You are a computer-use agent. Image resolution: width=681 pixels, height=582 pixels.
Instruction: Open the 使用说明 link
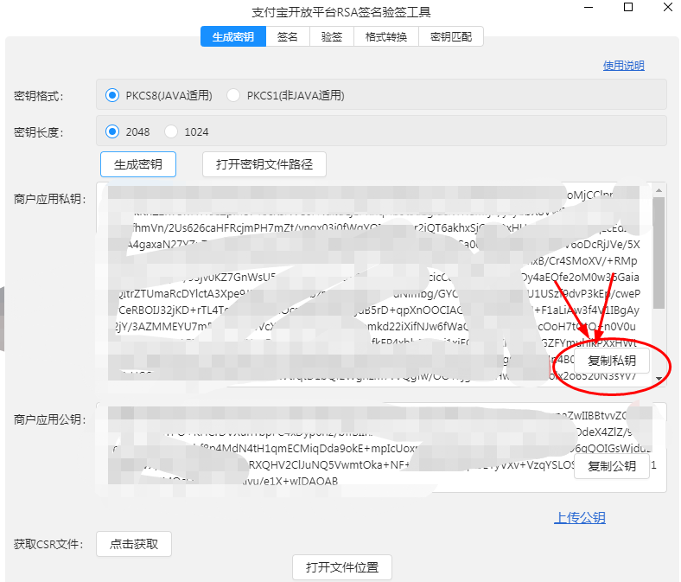(x=623, y=66)
